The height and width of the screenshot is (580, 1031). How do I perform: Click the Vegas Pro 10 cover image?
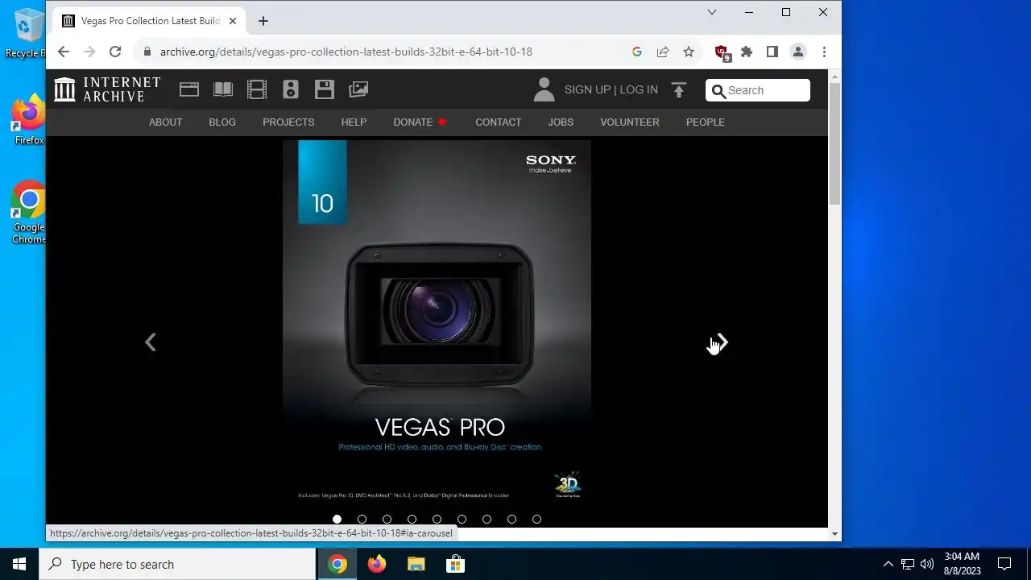[x=437, y=323]
